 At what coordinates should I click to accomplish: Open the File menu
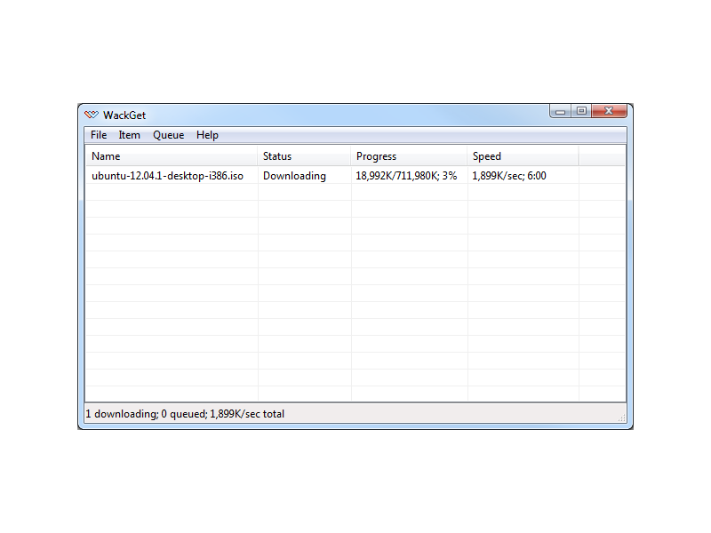(x=99, y=135)
